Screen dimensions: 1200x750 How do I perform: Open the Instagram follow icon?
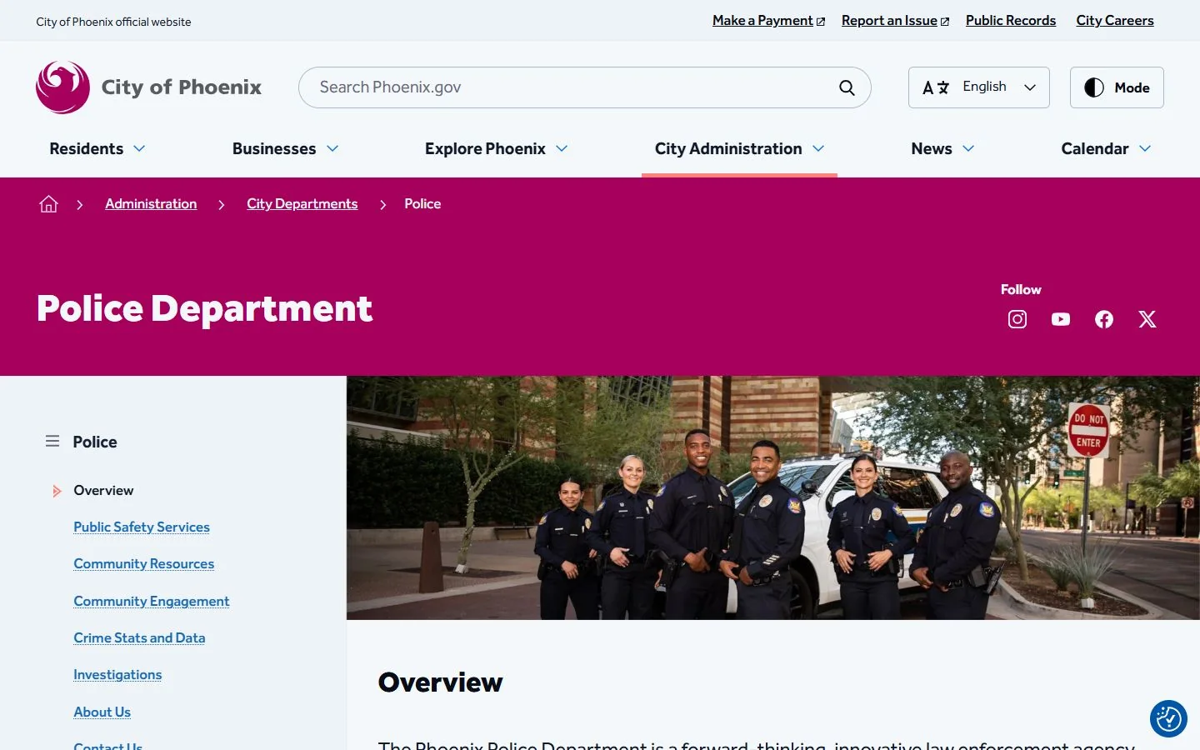coord(1017,319)
